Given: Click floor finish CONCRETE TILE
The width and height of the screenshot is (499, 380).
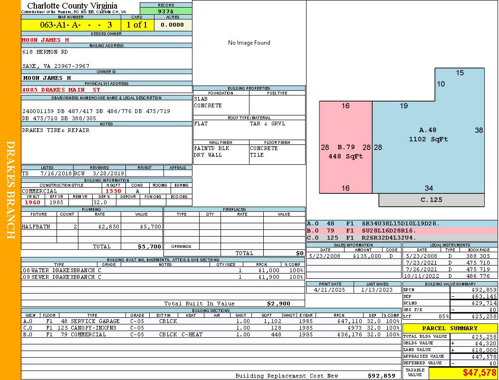Looking at the screenshot, I should point(264,152).
